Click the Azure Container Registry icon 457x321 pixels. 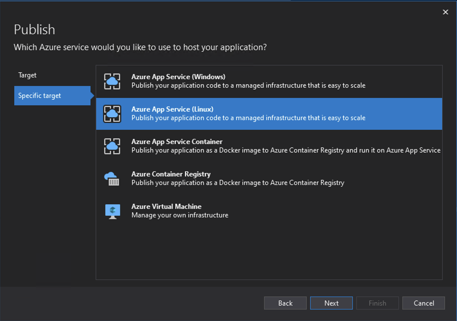pyautogui.click(x=112, y=178)
